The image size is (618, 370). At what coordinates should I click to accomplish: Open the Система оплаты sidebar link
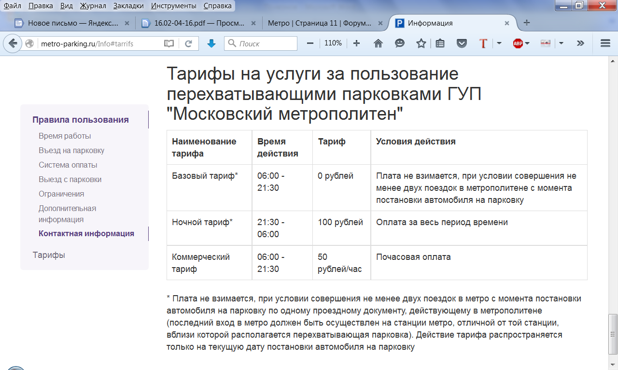point(68,165)
